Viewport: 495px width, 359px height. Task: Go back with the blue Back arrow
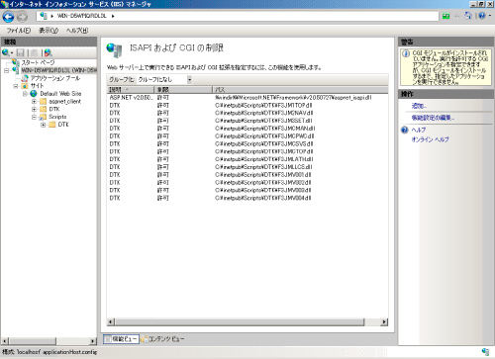(8, 17)
